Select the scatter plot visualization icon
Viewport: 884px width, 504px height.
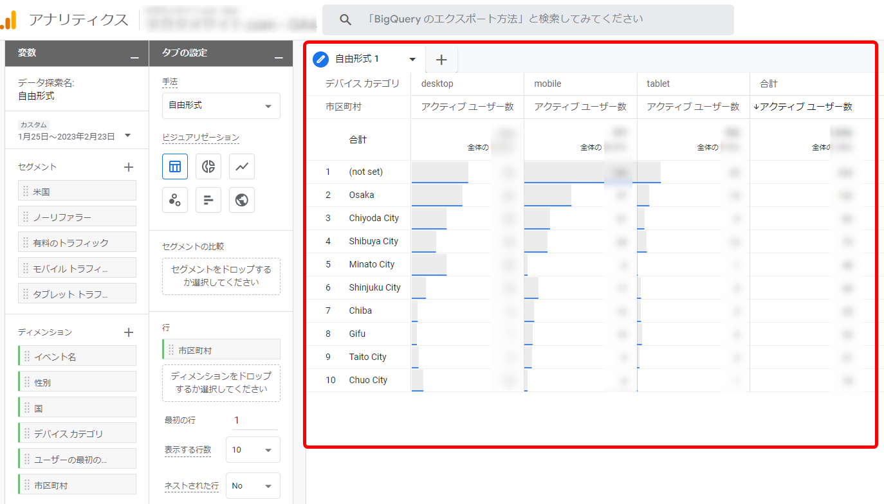coord(175,200)
